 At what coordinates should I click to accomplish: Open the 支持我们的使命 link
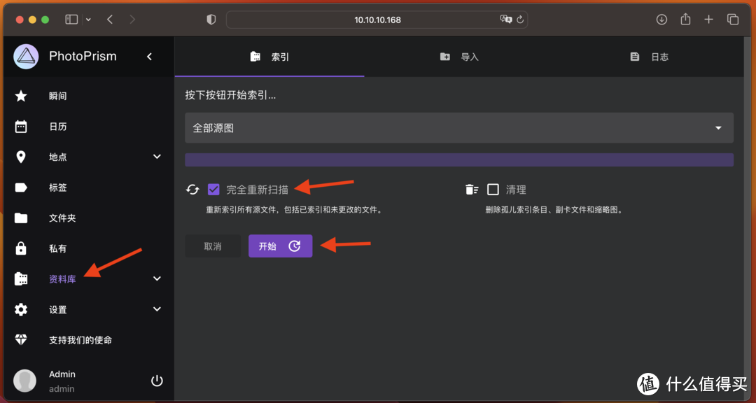tap(80, 340)
